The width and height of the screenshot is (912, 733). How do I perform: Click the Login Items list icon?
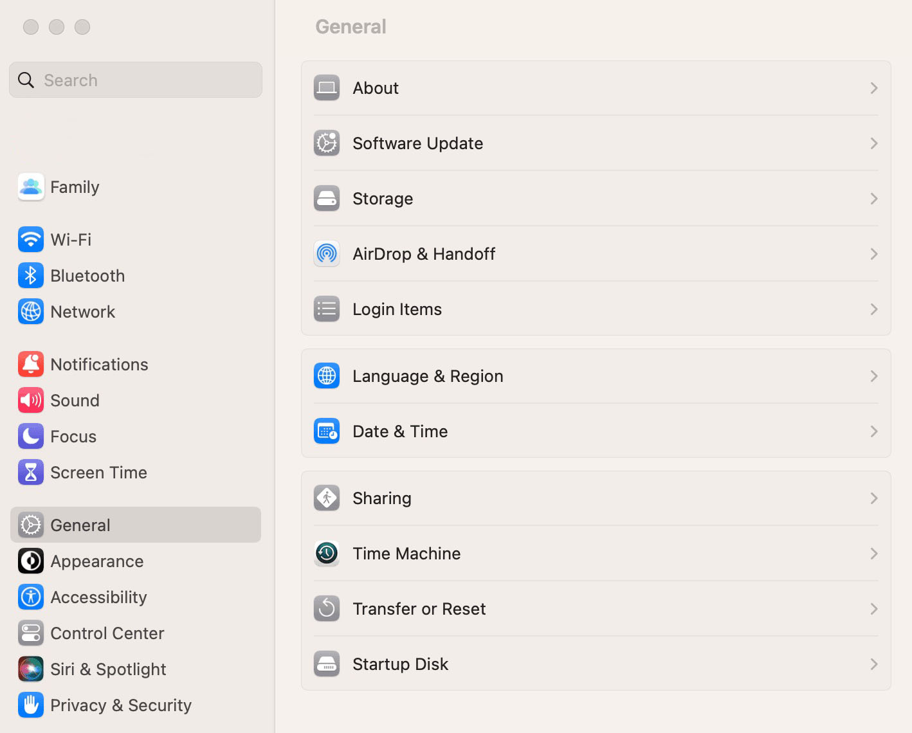tap(327, 309)
